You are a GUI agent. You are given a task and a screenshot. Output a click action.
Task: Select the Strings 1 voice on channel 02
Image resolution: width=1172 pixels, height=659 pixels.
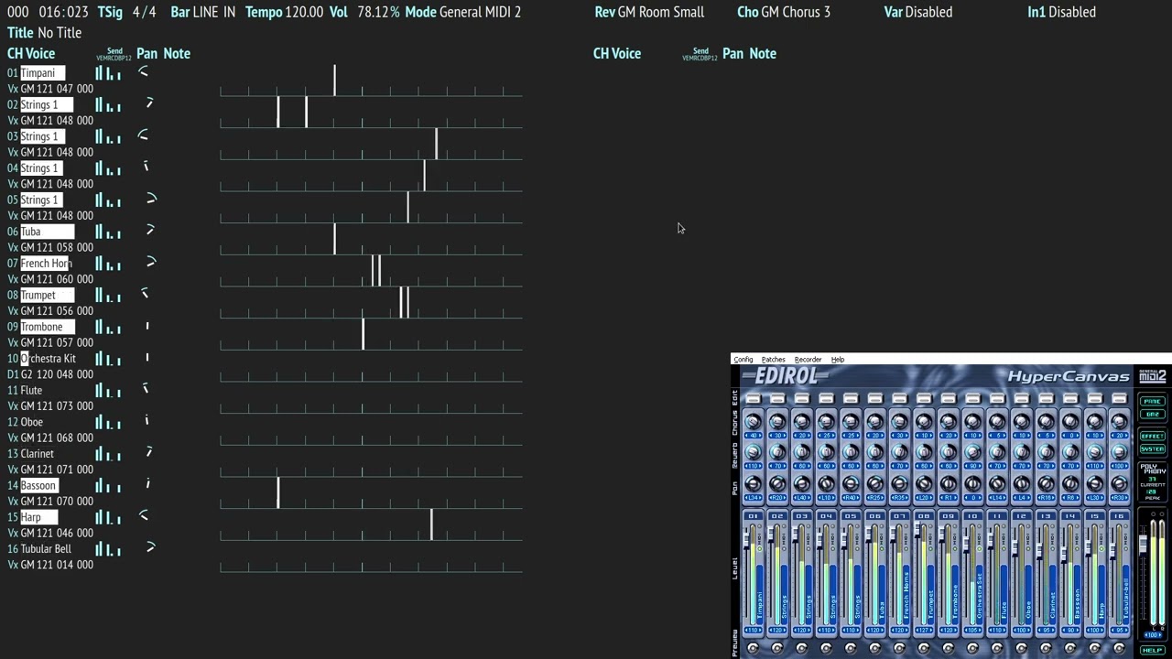pyautogui.click(x=46, y=104)
